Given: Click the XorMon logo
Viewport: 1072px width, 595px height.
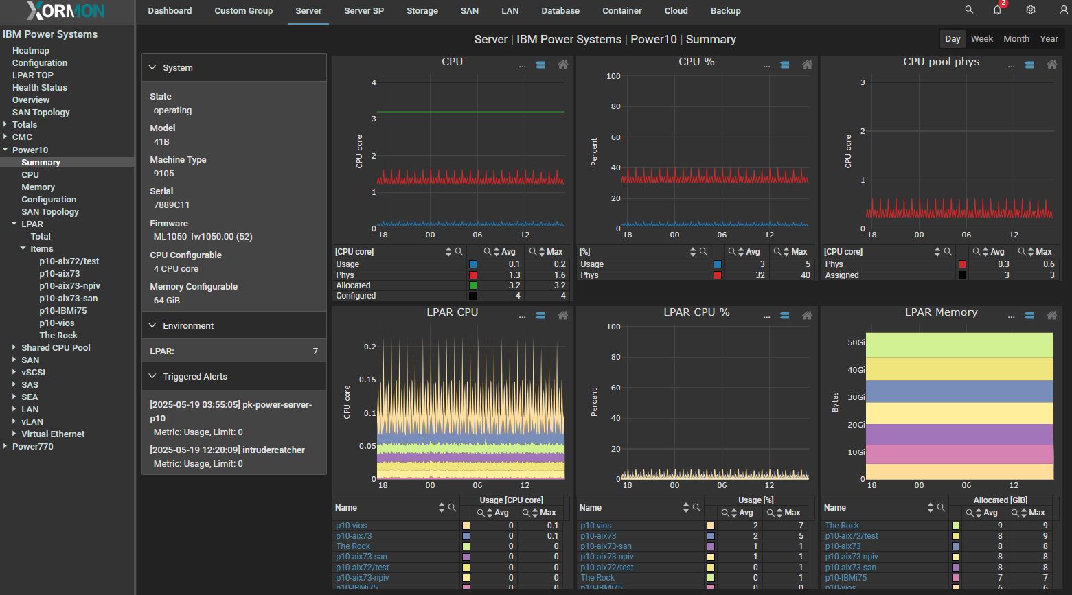Looking at the screenshot, I should click(66, 10).
